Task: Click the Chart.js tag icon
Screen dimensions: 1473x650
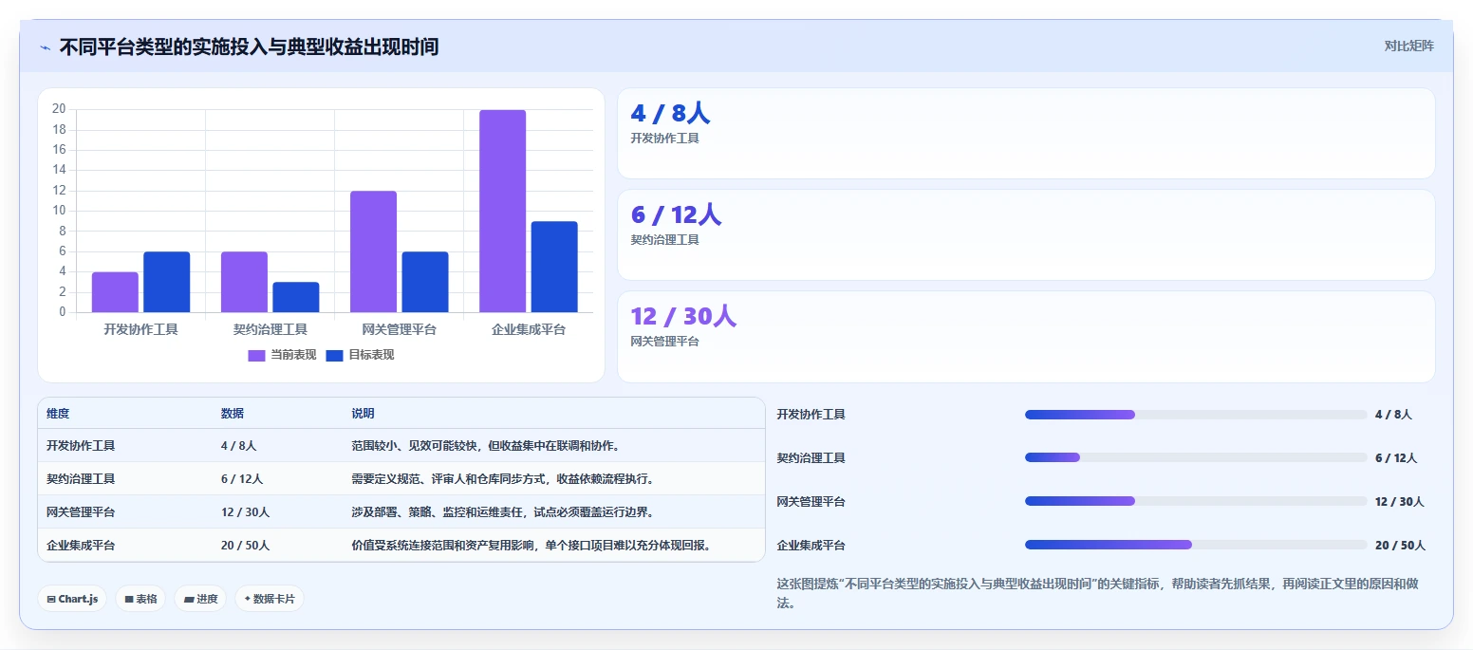Action: click(51, 600)
